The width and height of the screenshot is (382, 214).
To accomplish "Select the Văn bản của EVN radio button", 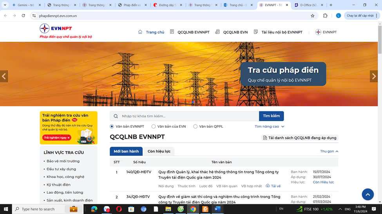I will (x=154, y=126).
